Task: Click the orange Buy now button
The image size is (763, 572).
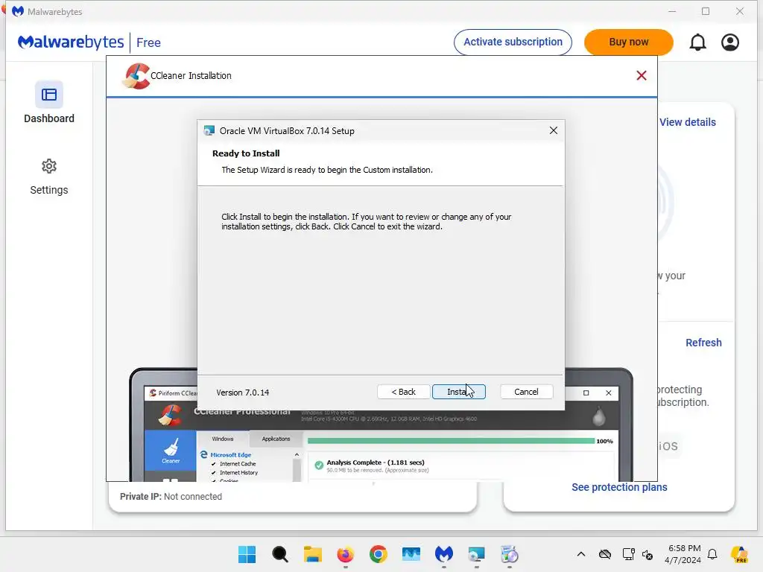Action: (629, 42)
